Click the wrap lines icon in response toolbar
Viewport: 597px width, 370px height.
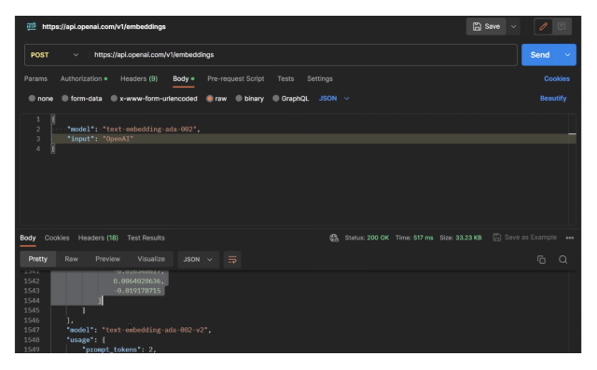coord(232,260)
